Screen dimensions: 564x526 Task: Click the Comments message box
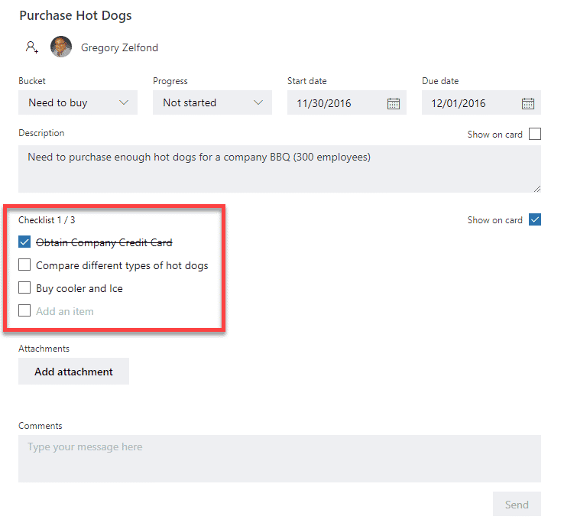280,459
